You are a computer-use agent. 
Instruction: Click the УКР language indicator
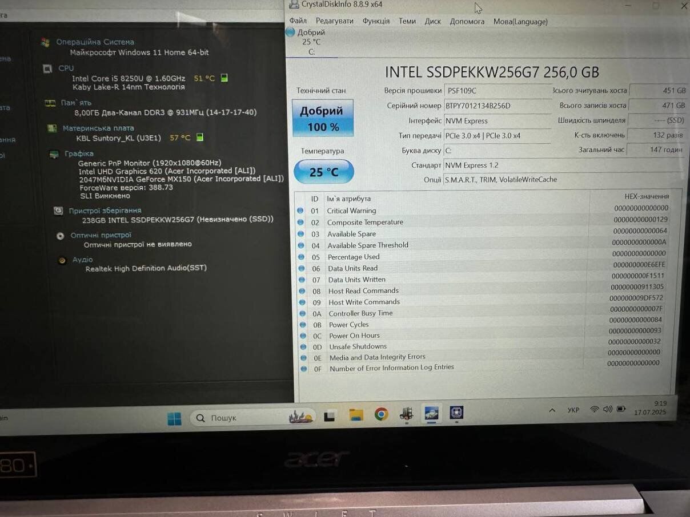(573, 410)
